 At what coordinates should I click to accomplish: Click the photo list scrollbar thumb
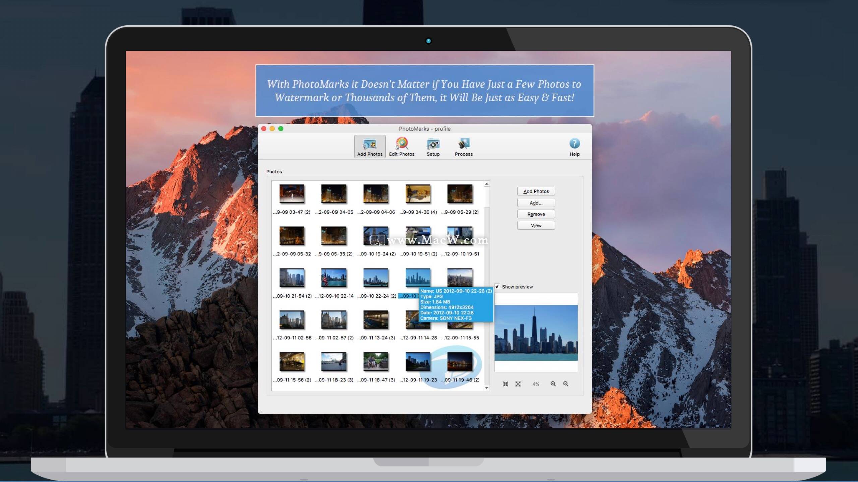point(487,197)
